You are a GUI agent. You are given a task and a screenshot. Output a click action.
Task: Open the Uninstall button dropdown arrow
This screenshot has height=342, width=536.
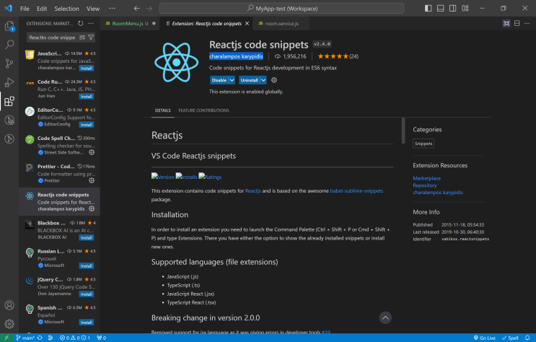263,80
